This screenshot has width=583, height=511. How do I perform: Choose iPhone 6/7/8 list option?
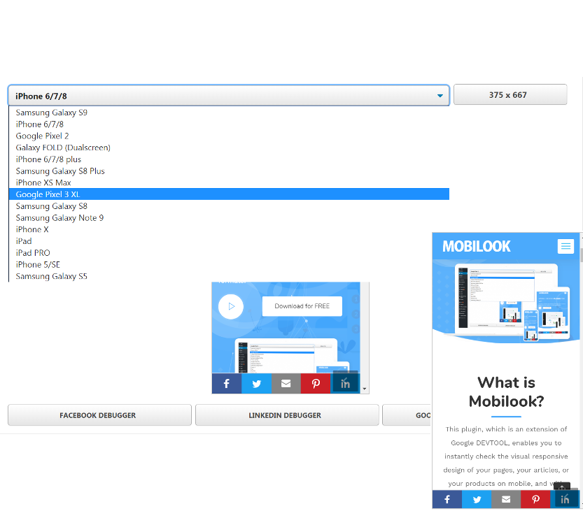[x=229, y=124]
